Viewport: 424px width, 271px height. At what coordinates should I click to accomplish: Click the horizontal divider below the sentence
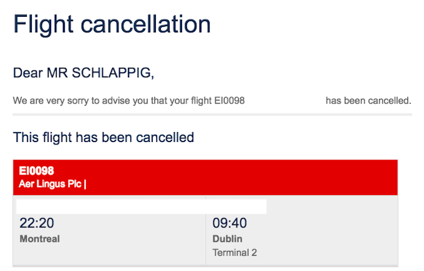point(212,115)
